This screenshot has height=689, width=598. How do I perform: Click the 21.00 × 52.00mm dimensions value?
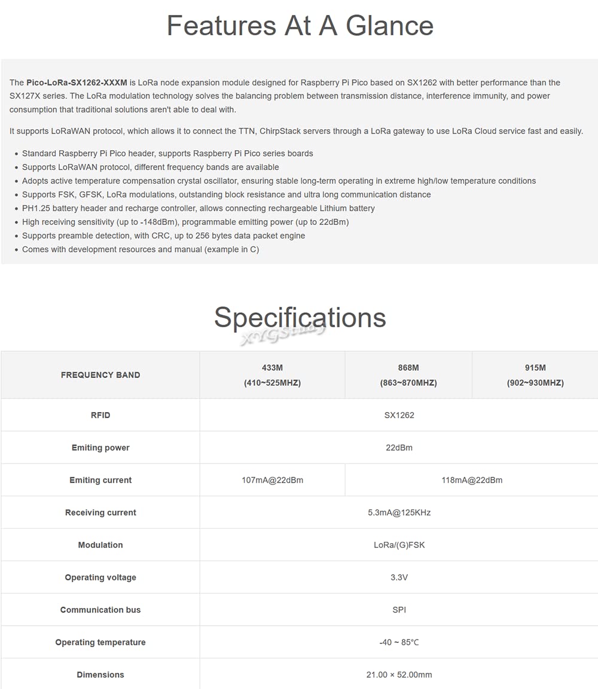(399, 675)
